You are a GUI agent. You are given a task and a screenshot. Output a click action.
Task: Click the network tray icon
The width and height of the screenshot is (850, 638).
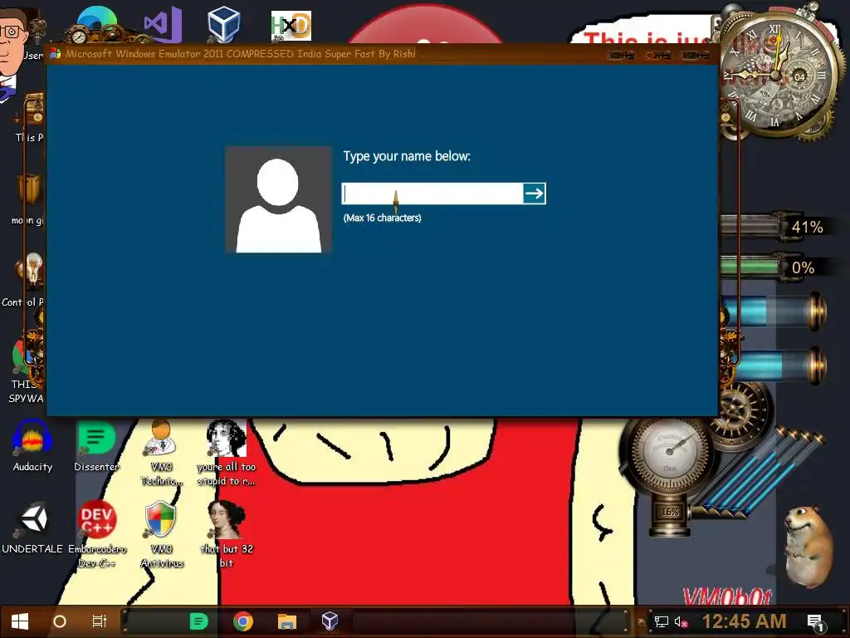[662, 621]
